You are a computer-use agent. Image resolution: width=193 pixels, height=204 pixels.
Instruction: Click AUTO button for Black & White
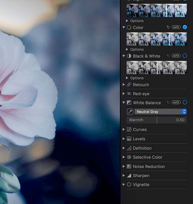pos(176,56)
